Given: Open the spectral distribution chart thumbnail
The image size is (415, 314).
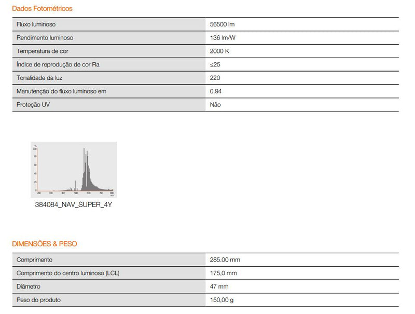Looking at the screenshot, I should (x=74, y=170).
